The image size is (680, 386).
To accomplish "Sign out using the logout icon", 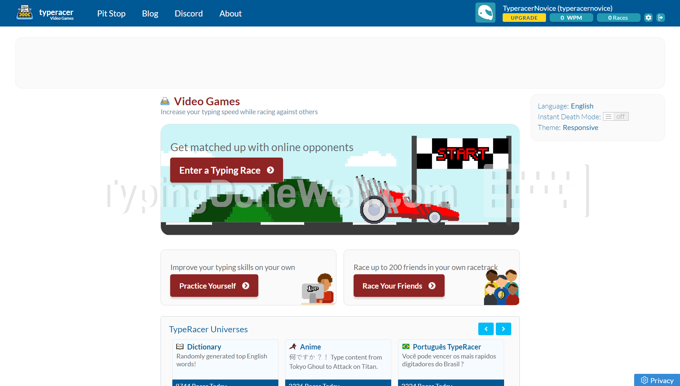I will (661, 18).
